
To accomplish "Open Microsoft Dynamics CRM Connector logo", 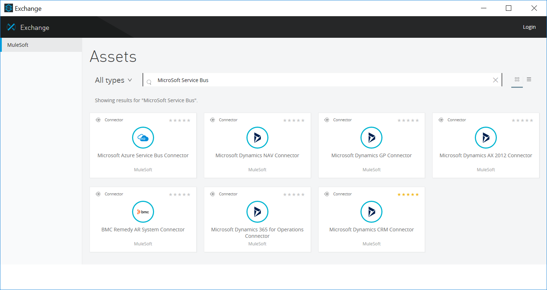I will [372, 212].
